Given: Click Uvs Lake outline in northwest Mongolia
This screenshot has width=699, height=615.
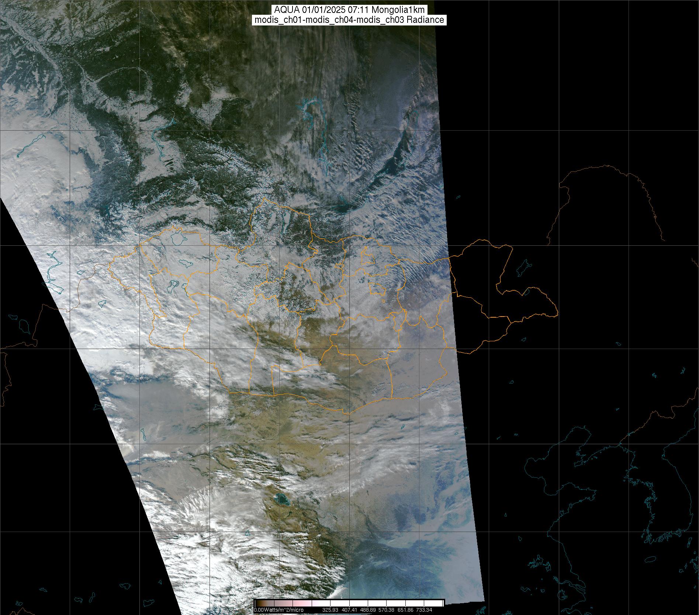Looking at the screenshot, I should [x=179, y=238].
